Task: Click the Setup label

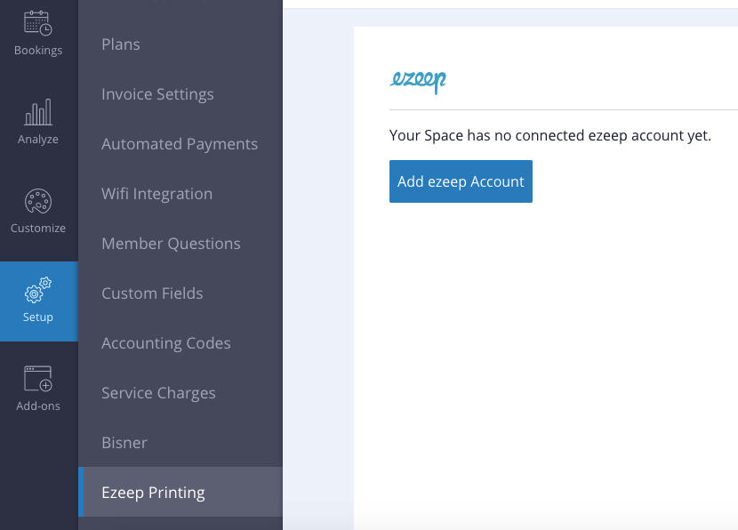Action: (38, 317)
